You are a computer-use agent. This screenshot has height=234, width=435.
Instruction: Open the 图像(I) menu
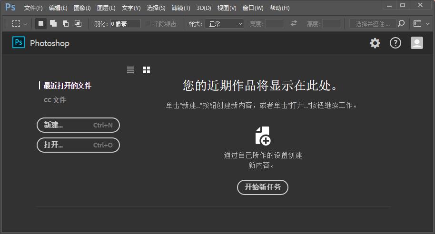82,8
